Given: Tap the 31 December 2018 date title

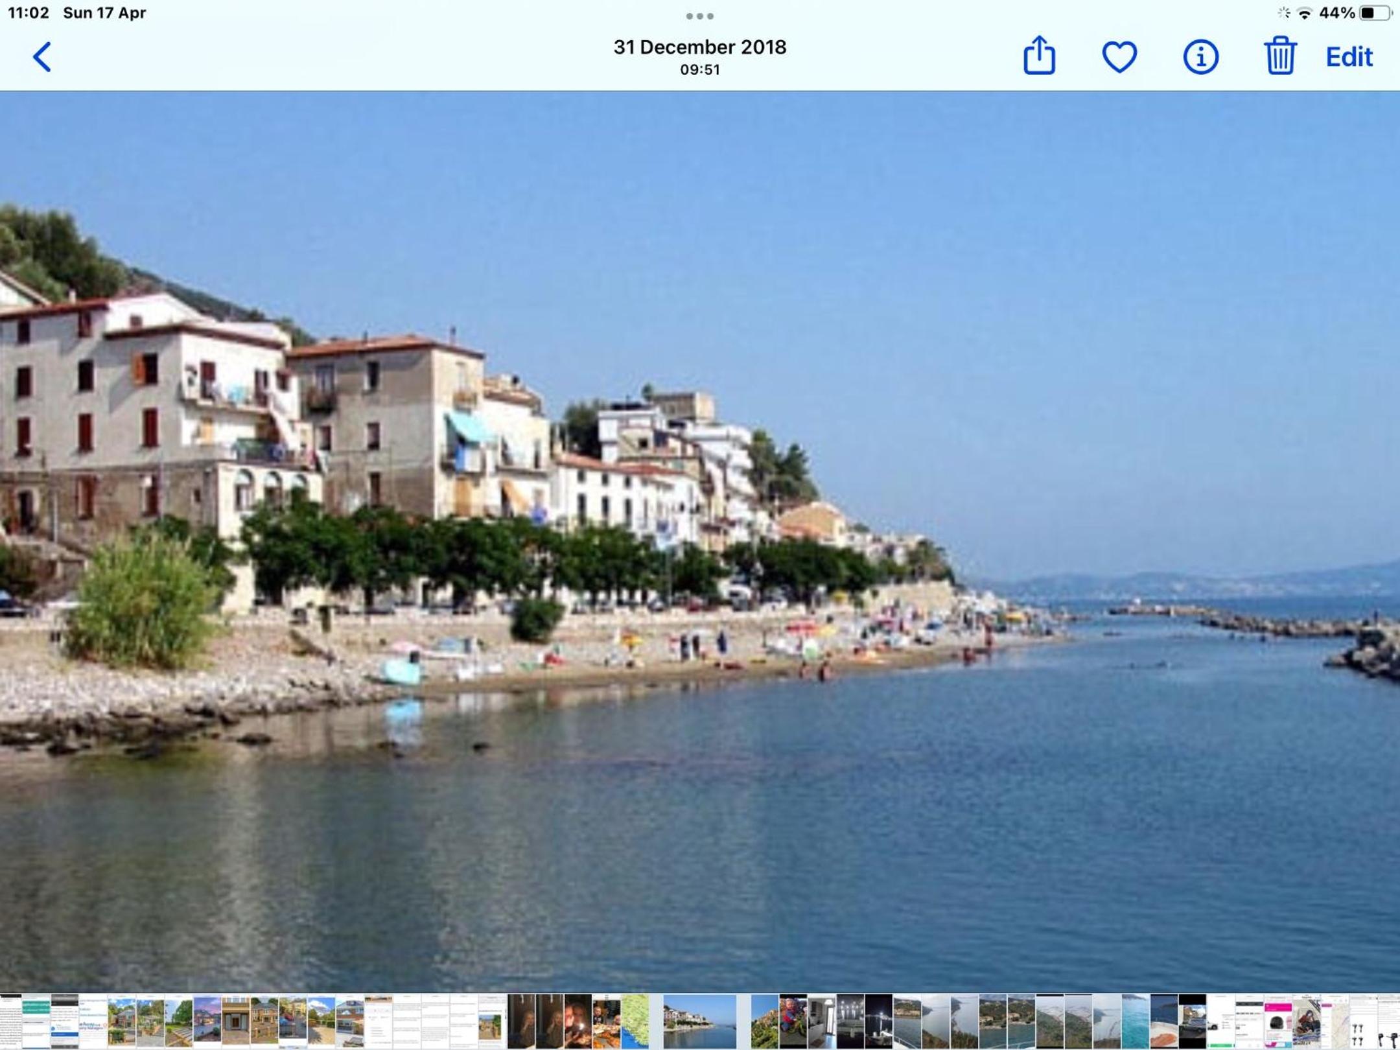Looking at the screenshot, I should point(700,47).
